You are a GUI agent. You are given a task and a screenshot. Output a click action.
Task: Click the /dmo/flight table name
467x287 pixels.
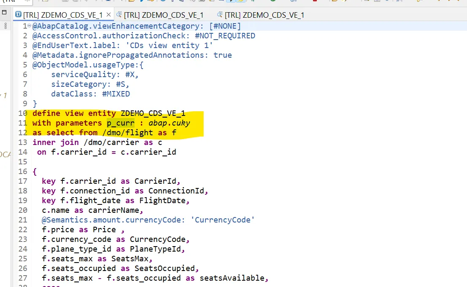click(127, 133)
